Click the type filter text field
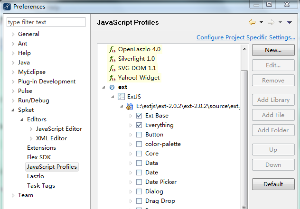This screenshot has height=209, width=300. [46, 22]
